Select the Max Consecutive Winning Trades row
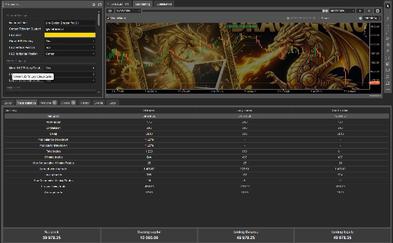Viewport: 393px width, 243px height. click(x=196, y=163)
